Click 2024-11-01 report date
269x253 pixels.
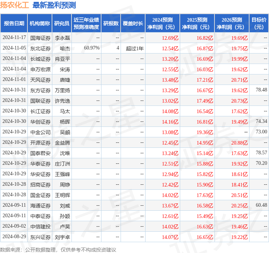click(x=14, y=80)
